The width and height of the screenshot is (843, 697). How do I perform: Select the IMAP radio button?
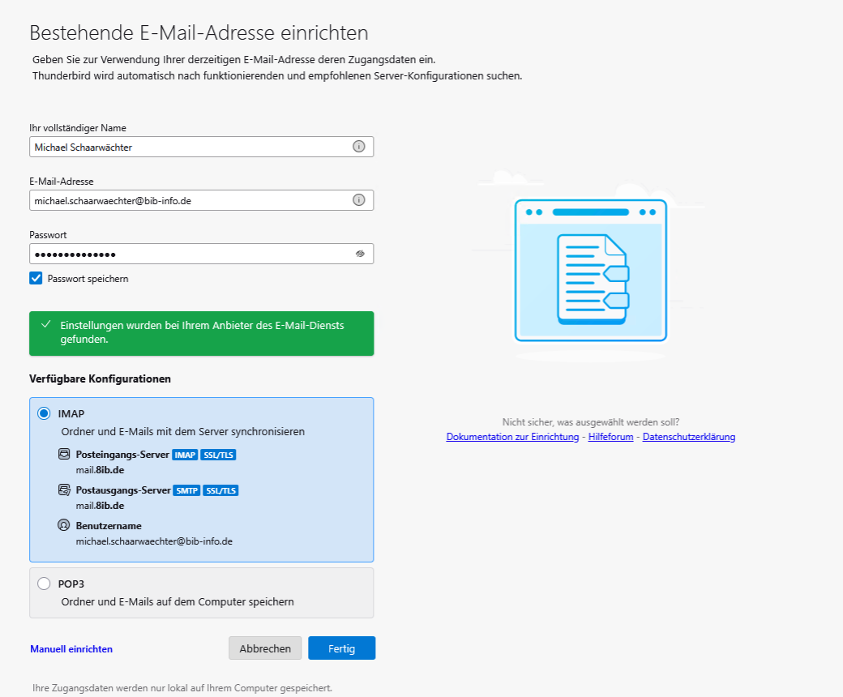tap(44, 413)
